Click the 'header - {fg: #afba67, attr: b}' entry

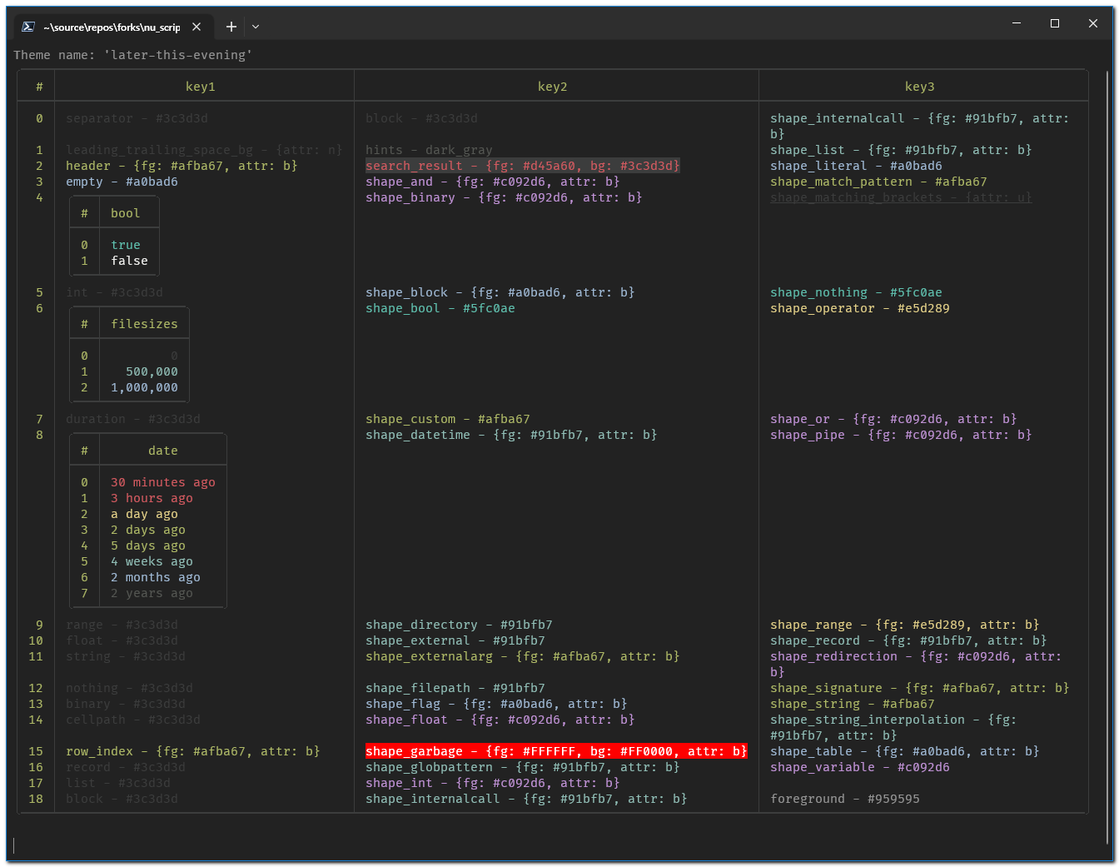182,166
